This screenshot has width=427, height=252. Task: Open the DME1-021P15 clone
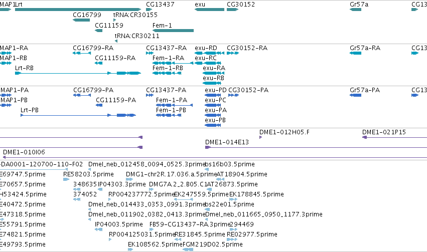pos(394,137)
